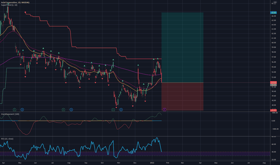Viewport: 280px width, 165px height.
Task: Click the 63.00 price axis label
Action: [274, 29]
